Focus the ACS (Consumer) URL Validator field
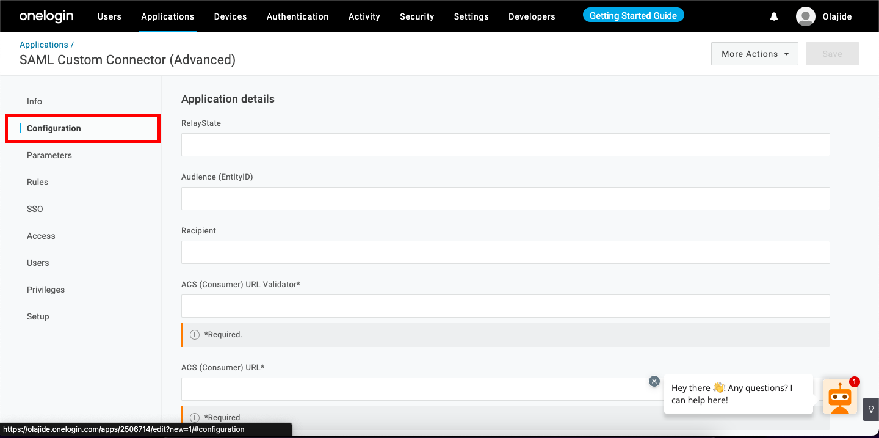 coord(505,306)
